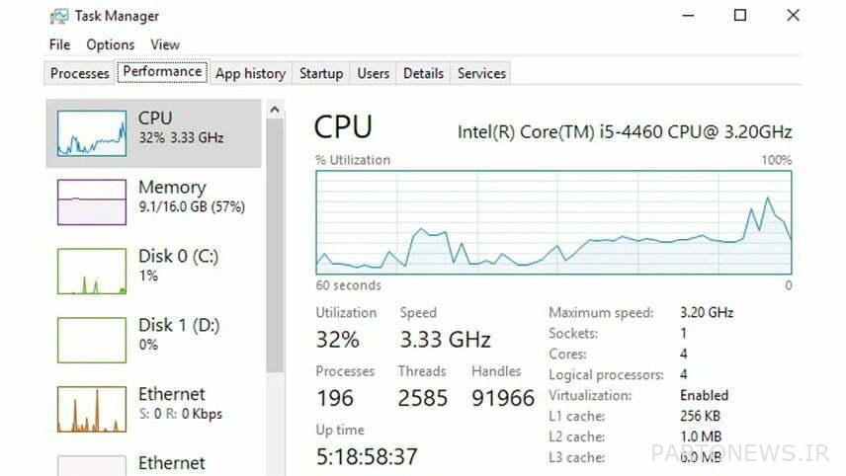Click the Task Manager app icon in title bar
846x476 pixels.
[58, 16]
